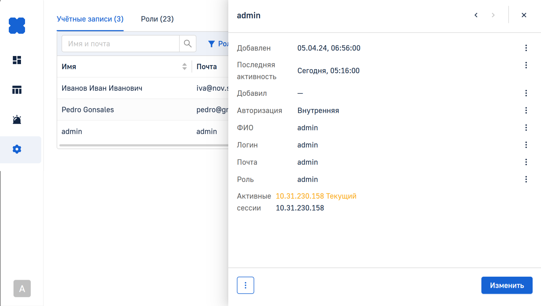The height and width of the screenshot is (306, 541).
Task: Select the settings gear sidebar icon
Action: pos(17,149)
